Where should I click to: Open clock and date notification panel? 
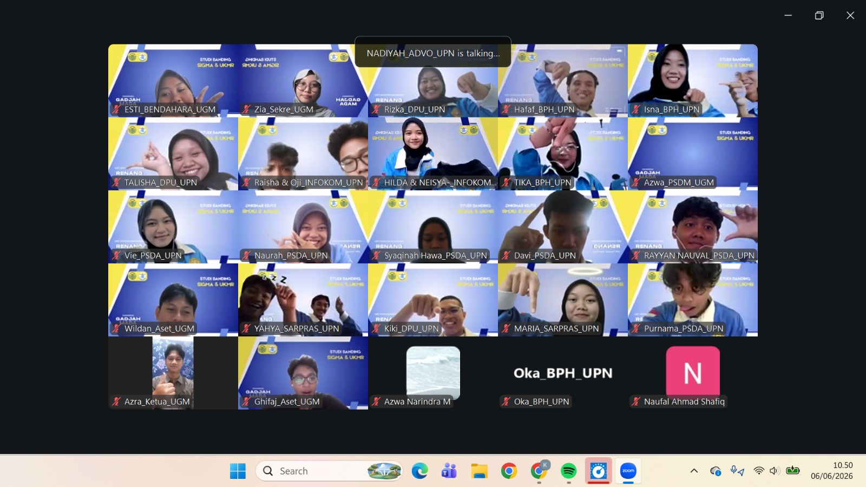832,471
